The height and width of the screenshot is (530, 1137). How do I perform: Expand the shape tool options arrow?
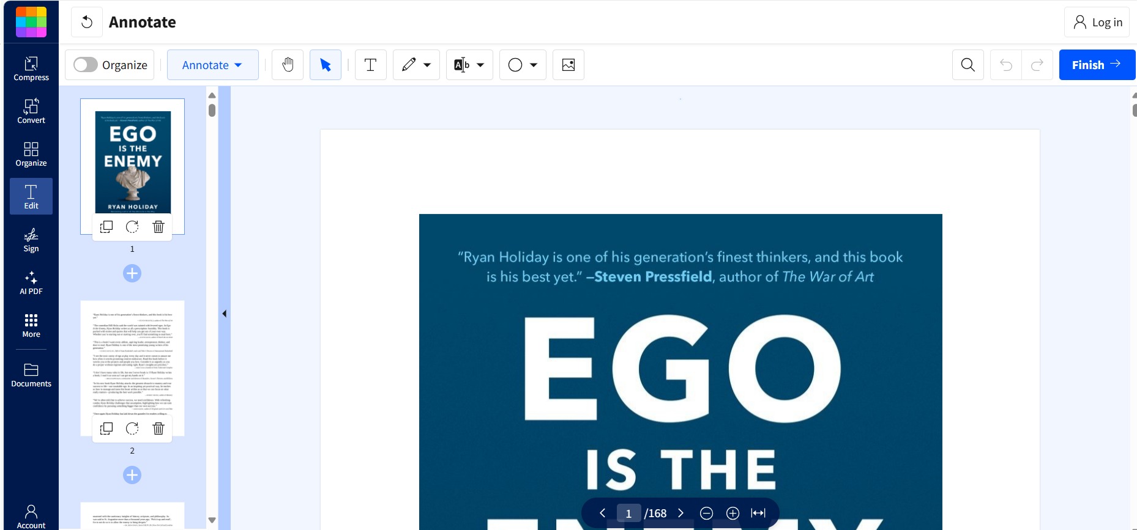(534, 65)
